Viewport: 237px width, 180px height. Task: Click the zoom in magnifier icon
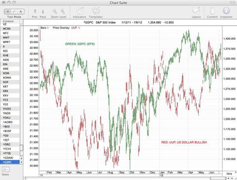62,12
